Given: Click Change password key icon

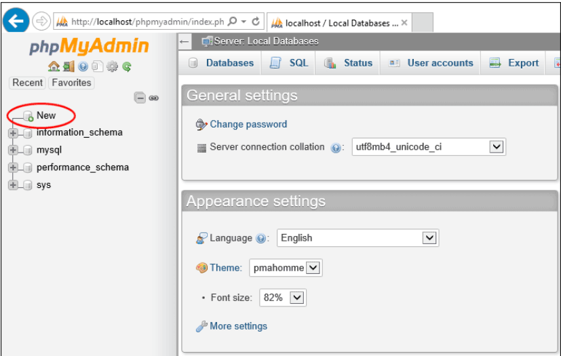Looking at the screenshot, I should pyautogui.click(x=201, y=125).
